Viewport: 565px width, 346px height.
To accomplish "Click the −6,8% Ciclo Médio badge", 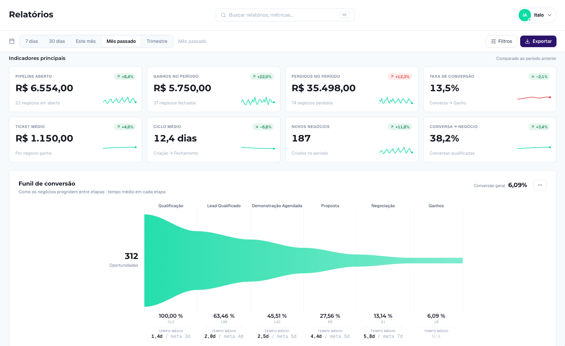I will pos(263,127).
